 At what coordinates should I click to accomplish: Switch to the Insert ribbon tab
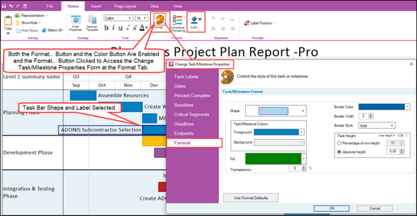[x=96, y=6]
